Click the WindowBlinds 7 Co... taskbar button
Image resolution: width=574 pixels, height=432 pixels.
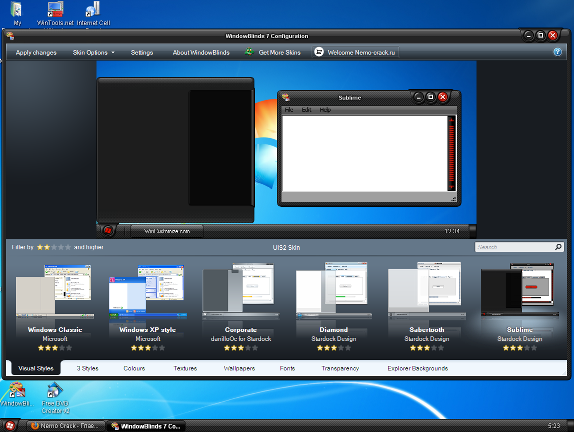pos(146,426)
